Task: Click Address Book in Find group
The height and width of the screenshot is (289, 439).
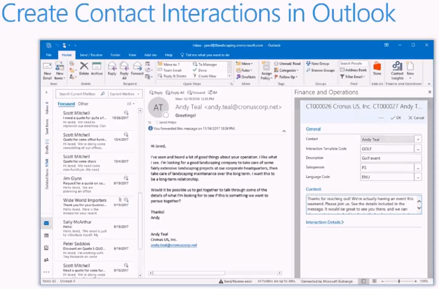Action: tap(353, 70)
